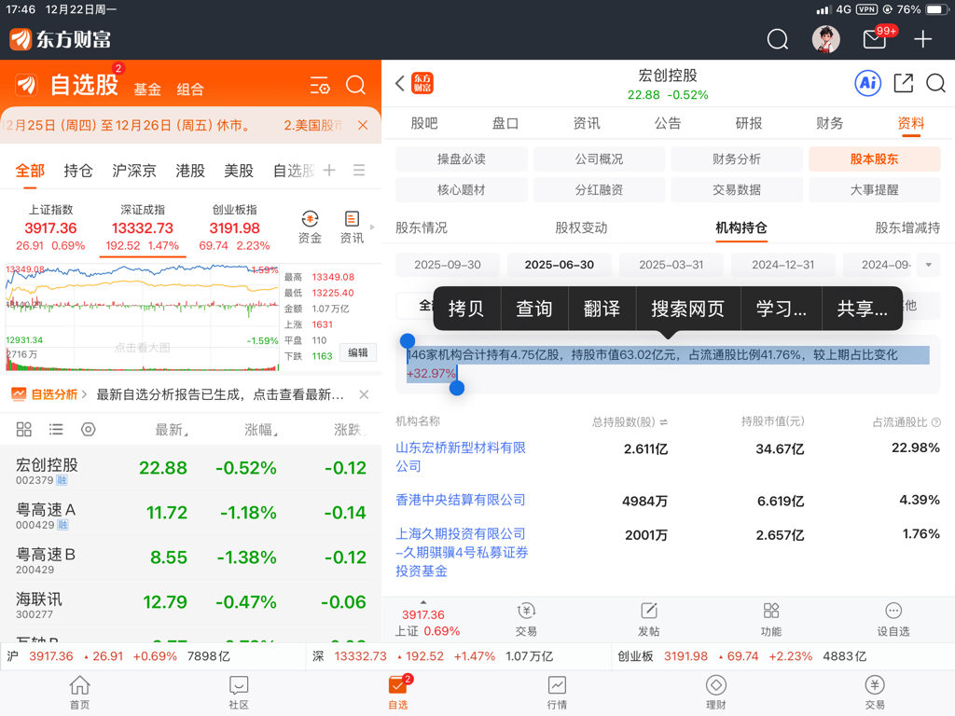Image resolution: width=955 pixels, height=716 pixels.
Task: Switch watchlist to list view
Action: coord(56,429)
